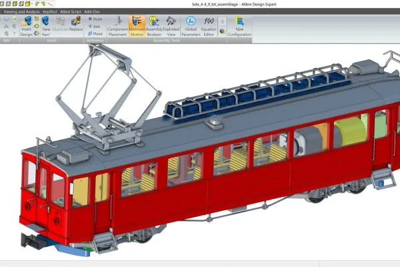Click the green circular pattern icon beside Insert Design
Screen dimensions: 400x267
point(37,26)
